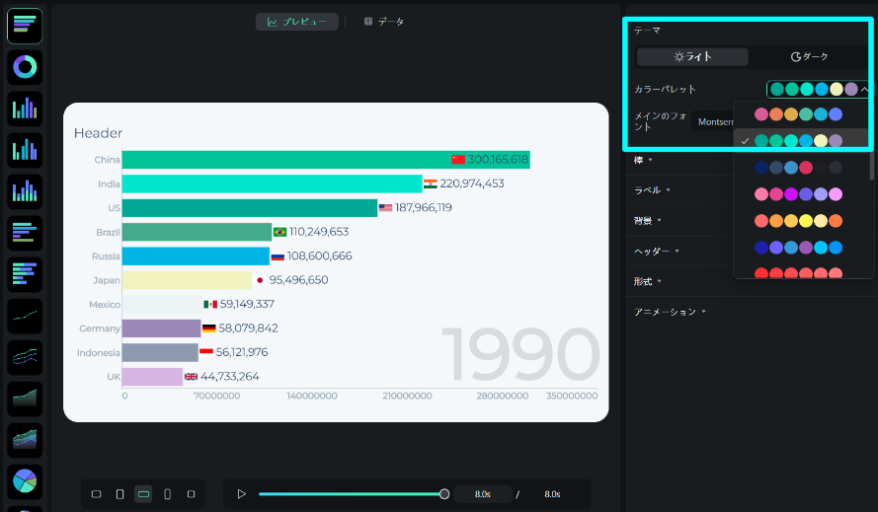Click the Japan value 95,496,650
This screenshot has width=878, height=512.
(x=298, y=280)
